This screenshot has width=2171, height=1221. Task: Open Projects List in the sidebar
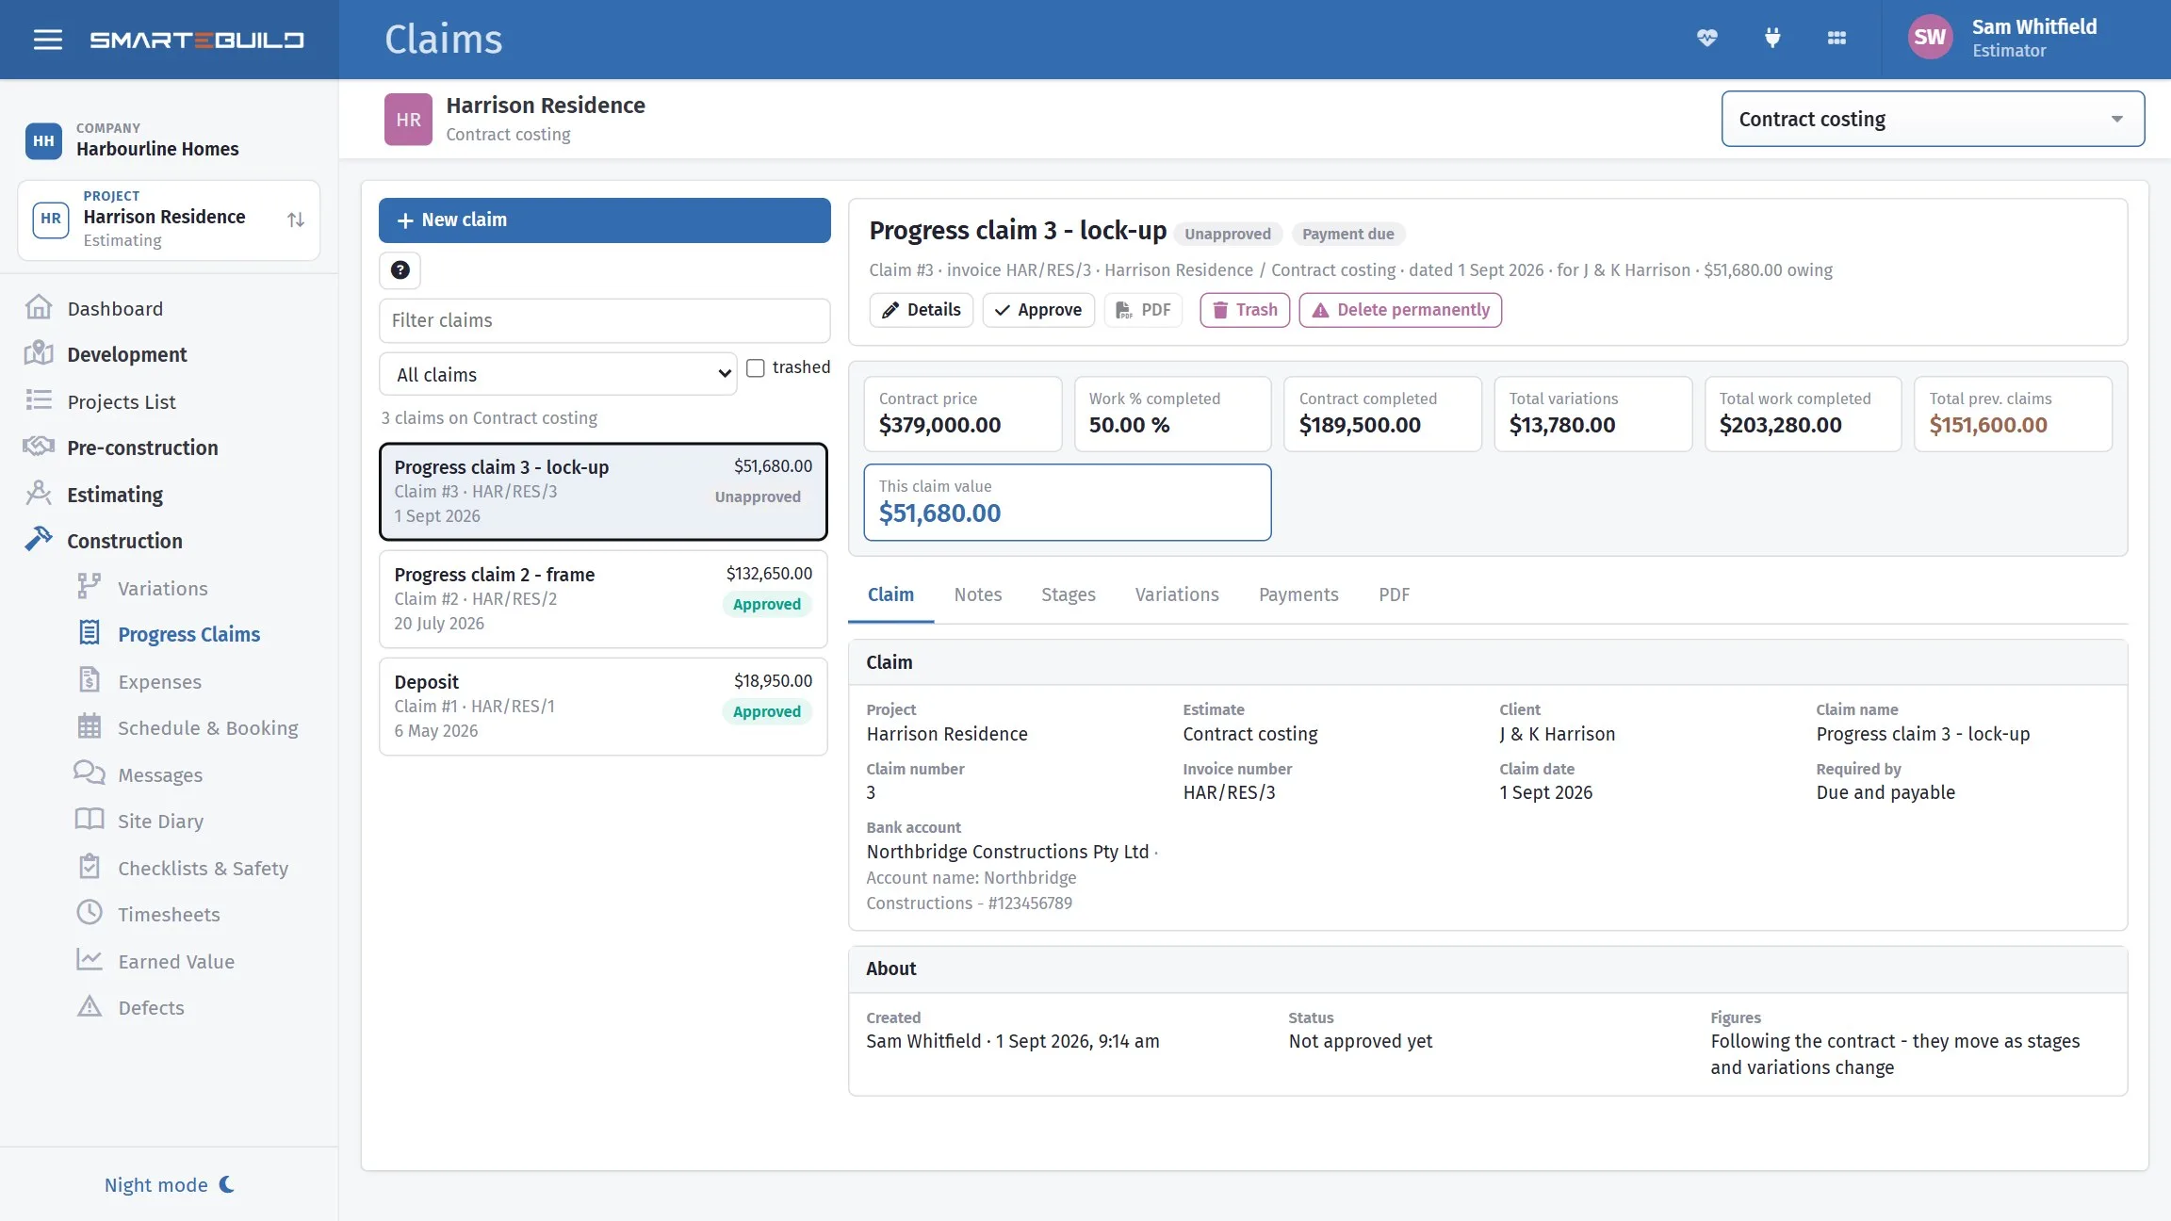tap(121, 401)
